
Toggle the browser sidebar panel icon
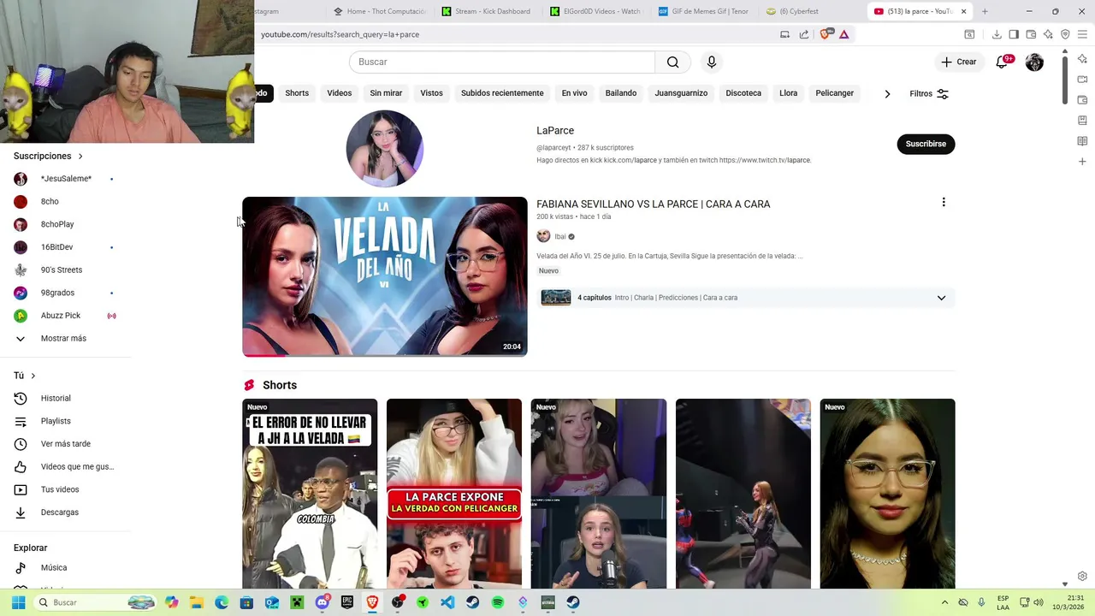pyautogui.click(x=1014, y=34)
